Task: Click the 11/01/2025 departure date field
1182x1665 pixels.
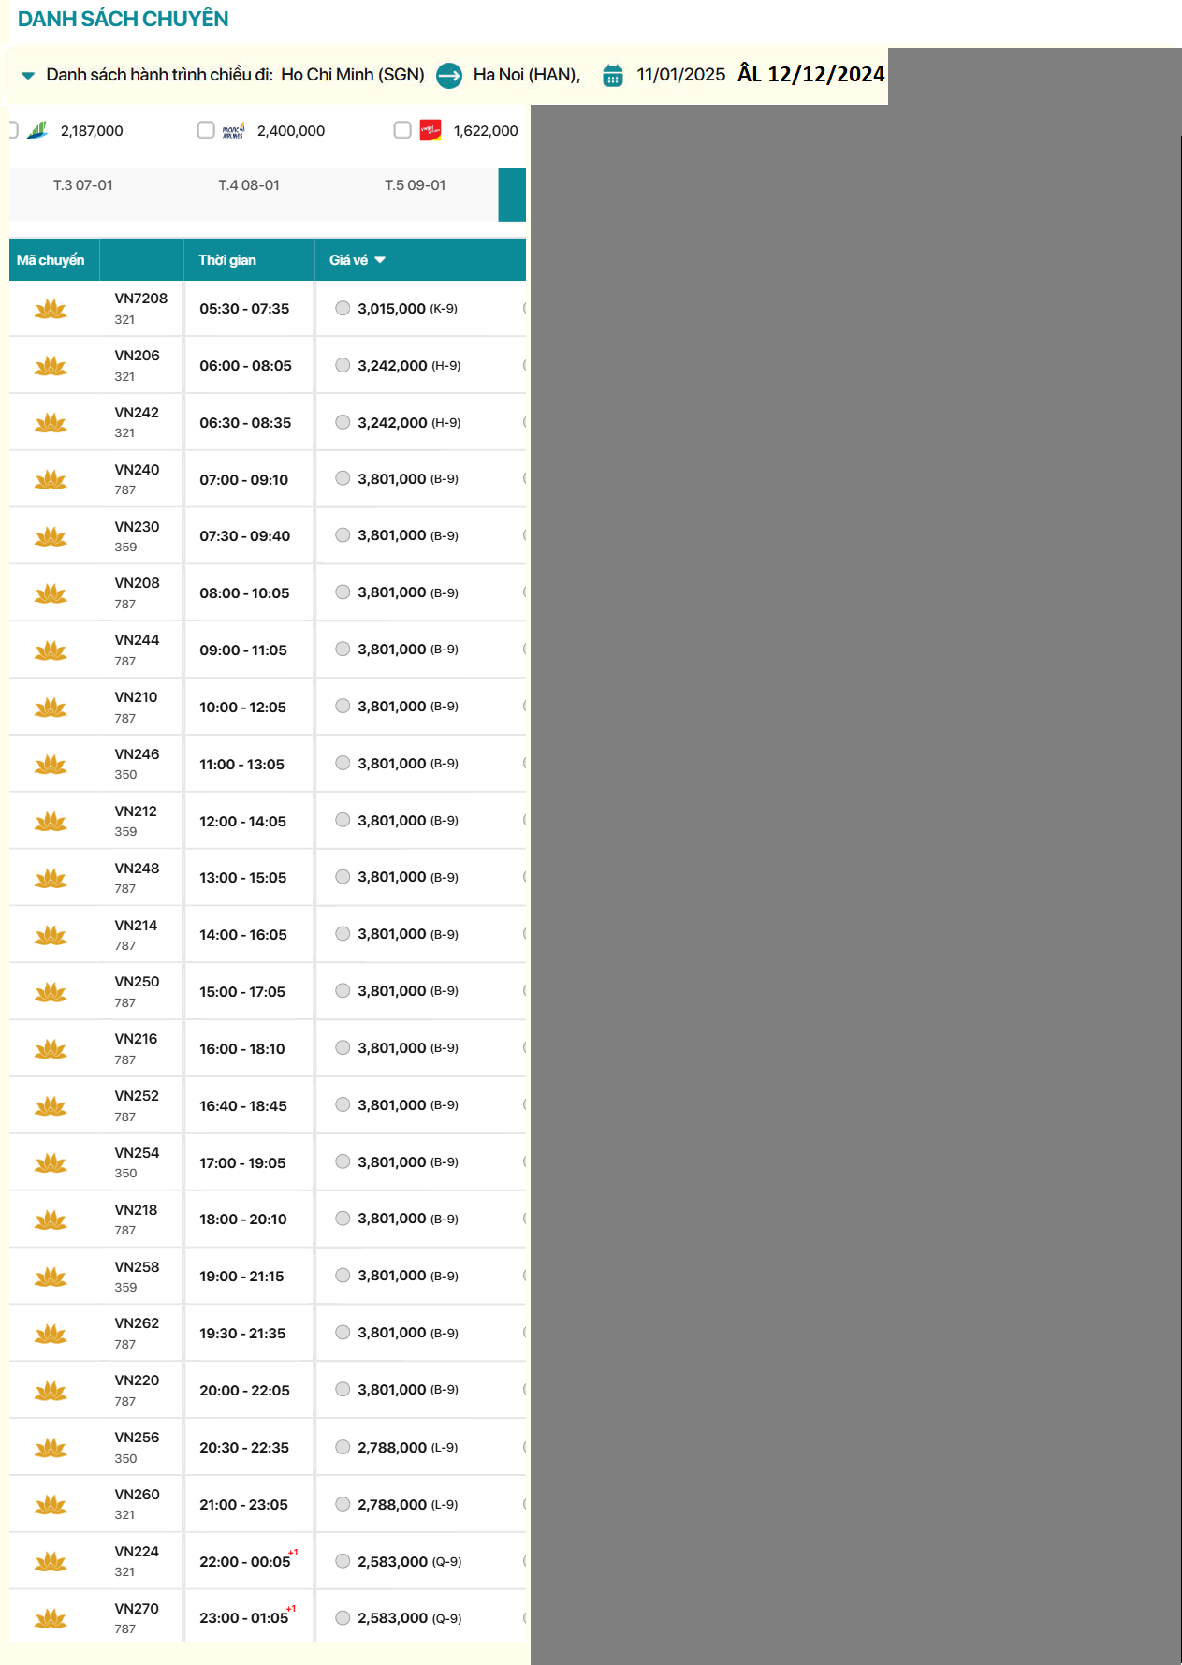Action: coord(680,75)
